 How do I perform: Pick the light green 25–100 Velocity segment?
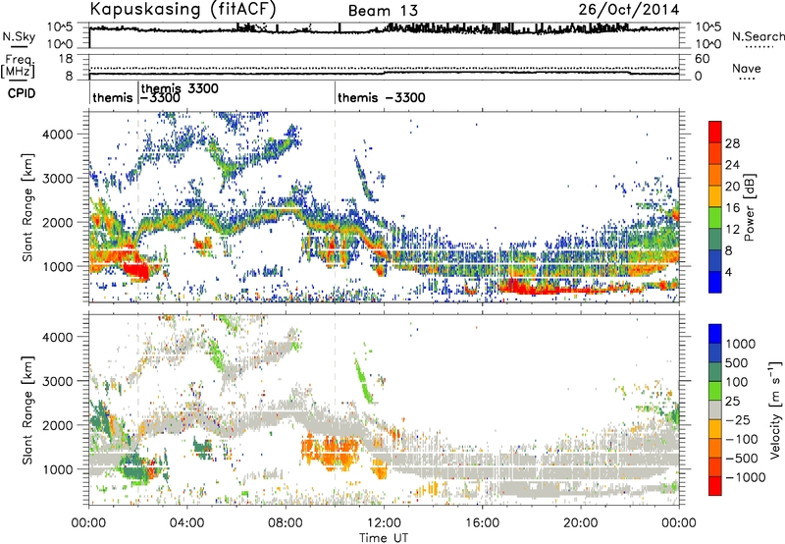point(715,391)
